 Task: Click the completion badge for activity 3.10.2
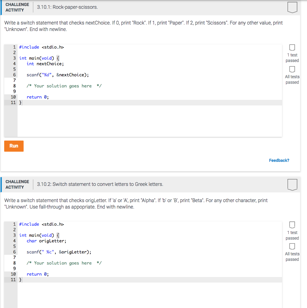click(292, 185)
